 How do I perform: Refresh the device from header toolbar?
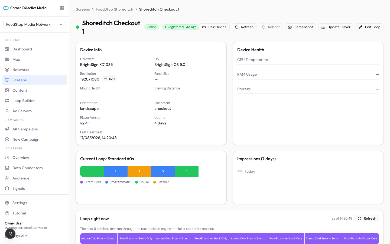(244, 27)
